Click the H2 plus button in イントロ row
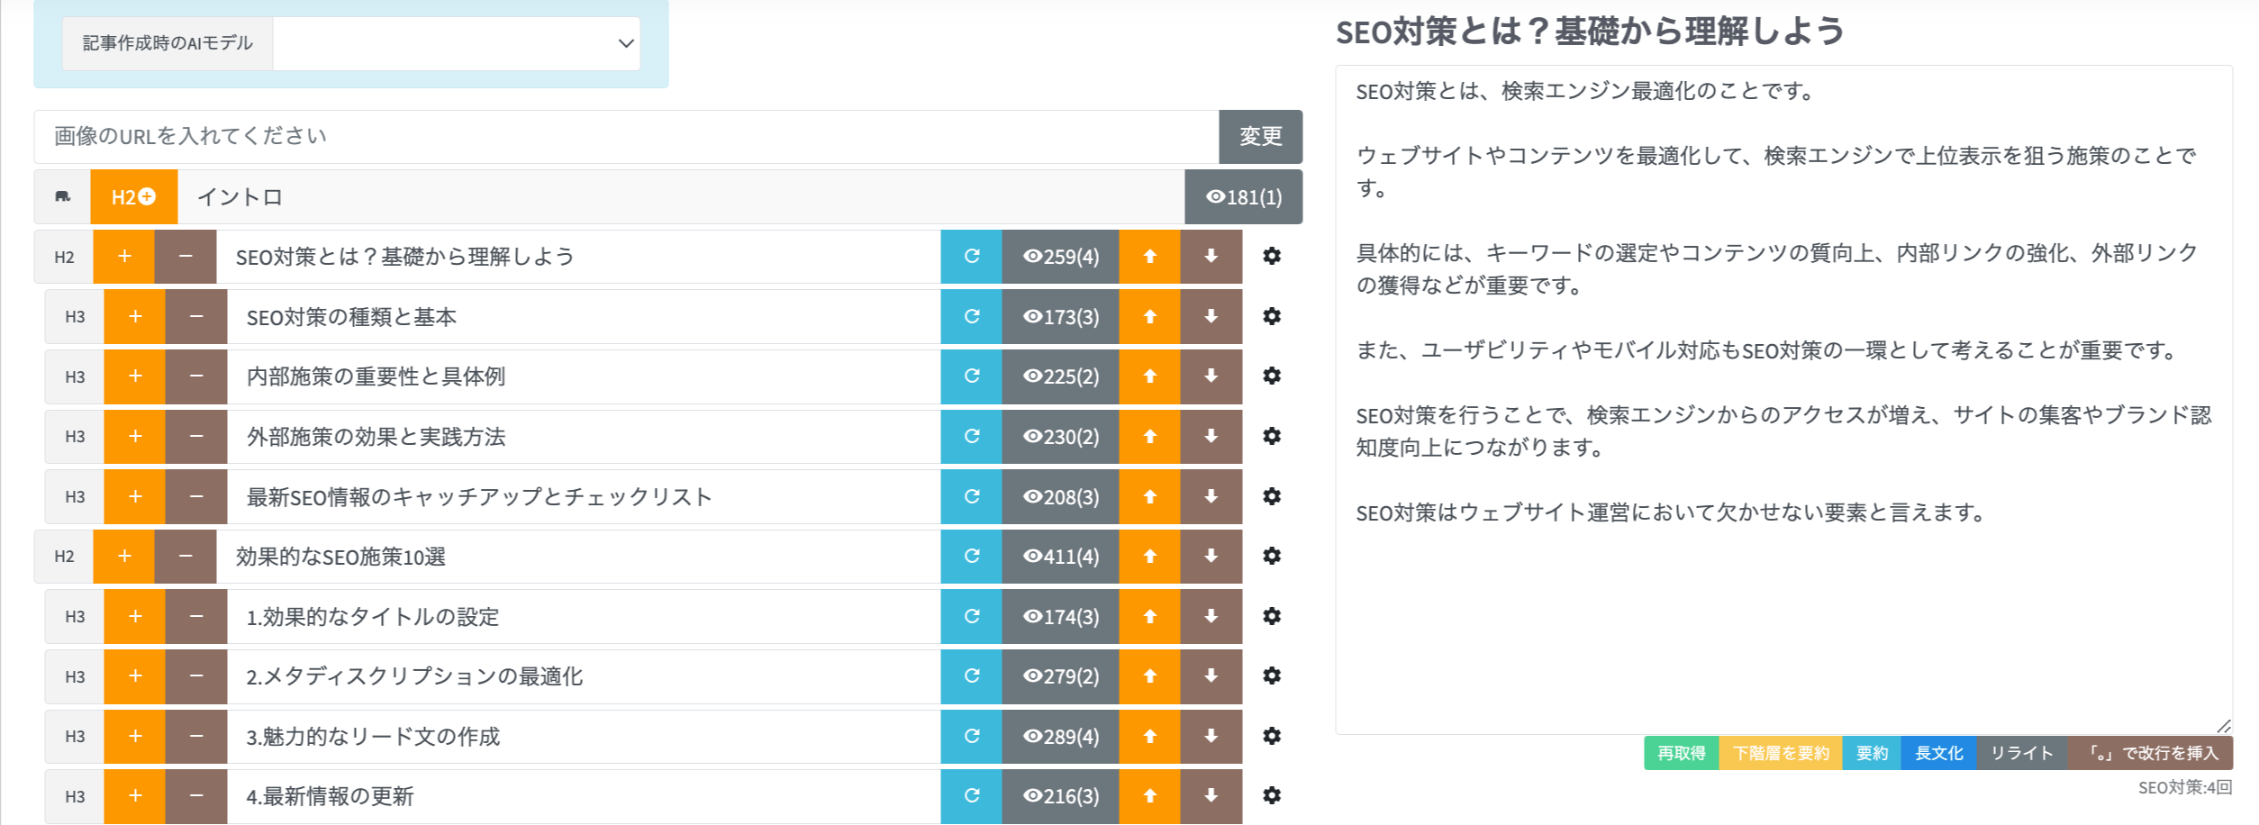This screenshot has width=2259, height=825. point(133,197)
